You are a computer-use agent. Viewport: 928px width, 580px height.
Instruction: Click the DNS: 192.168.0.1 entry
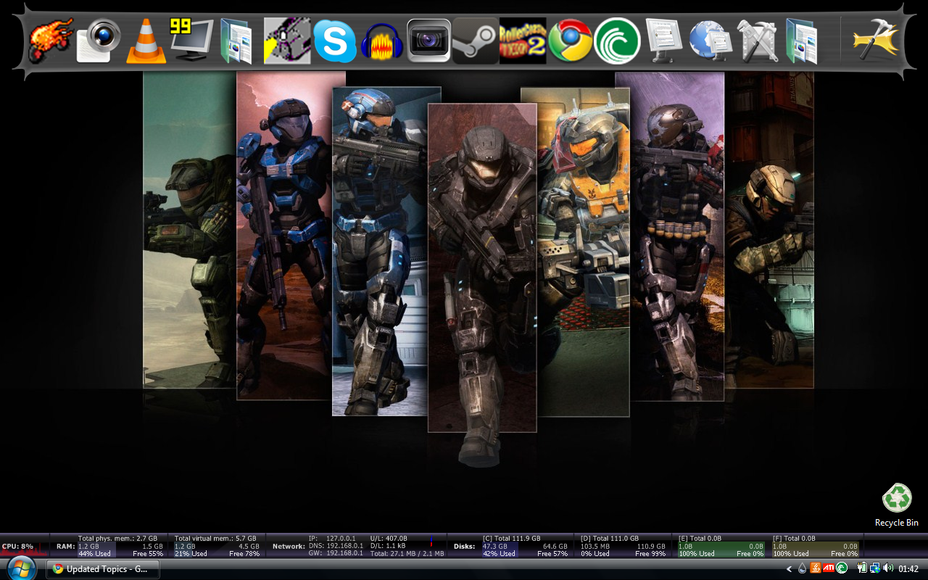(x=336, y=546)
